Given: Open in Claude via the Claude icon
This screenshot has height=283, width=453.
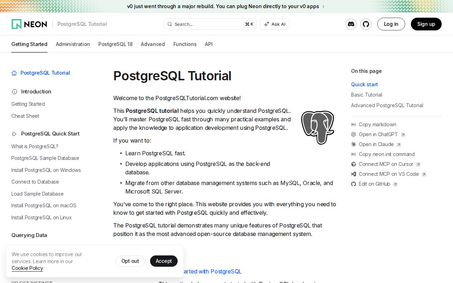Looking at the screenshot, I should point(353,144).
